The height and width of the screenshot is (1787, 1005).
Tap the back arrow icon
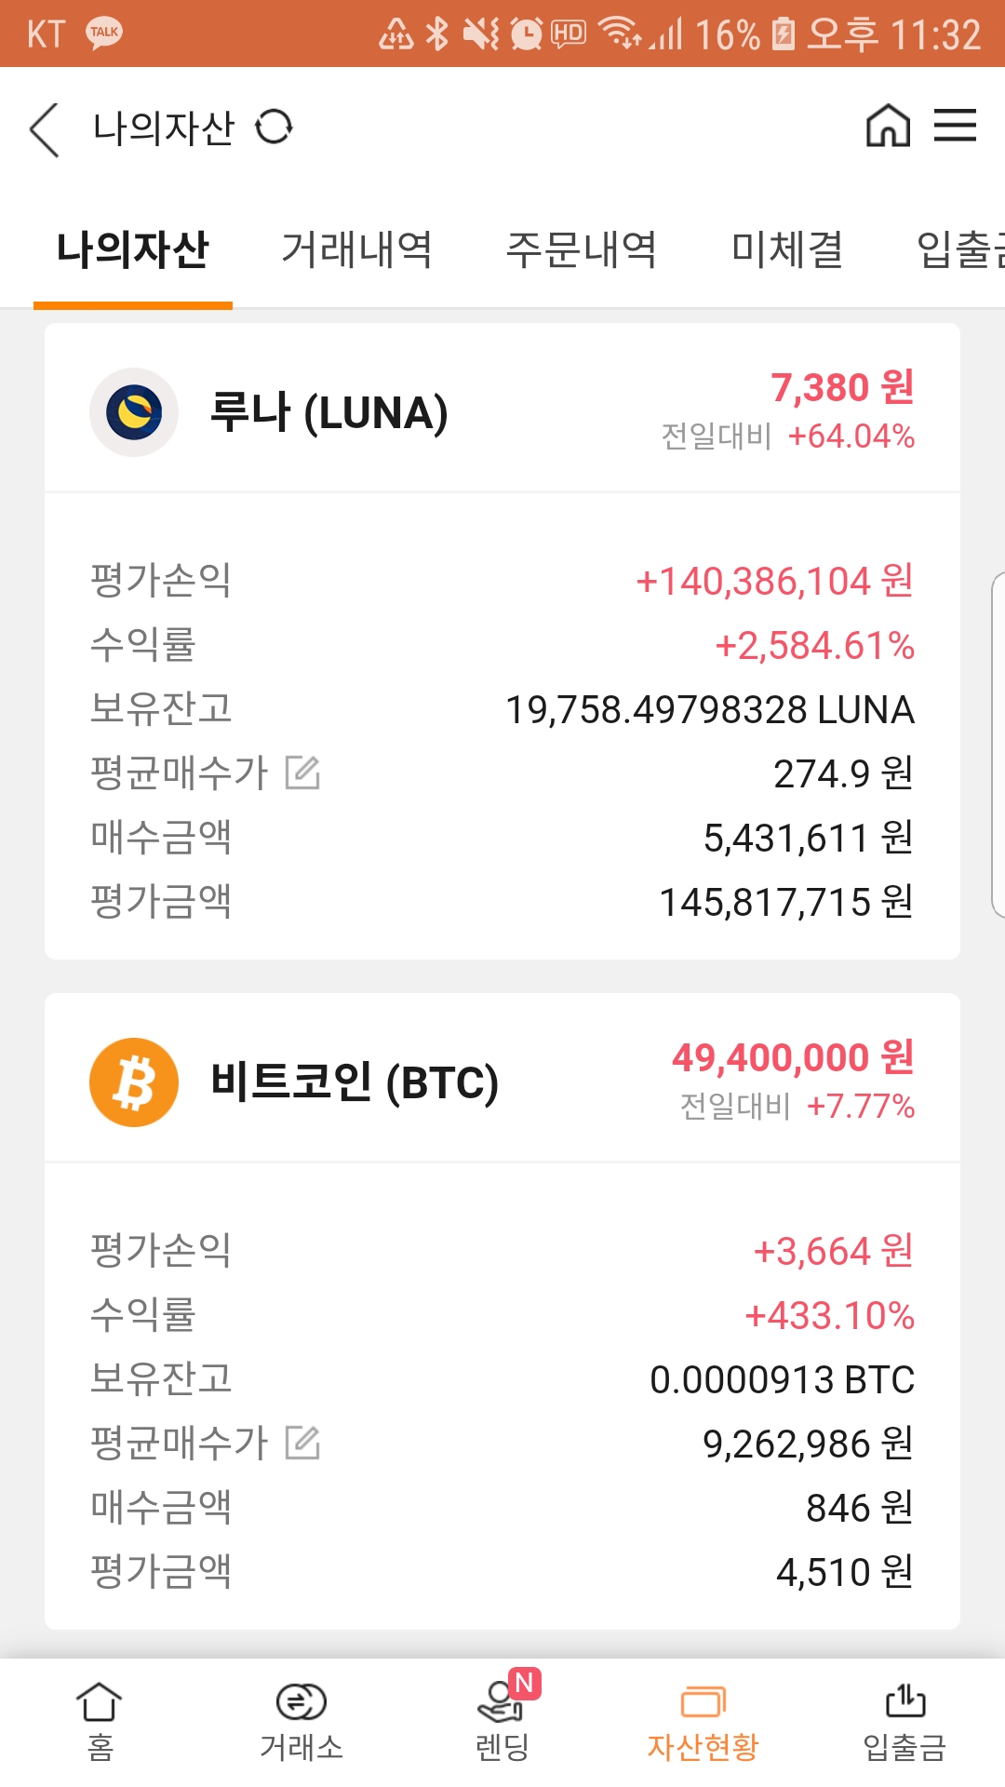click(44, 129)
